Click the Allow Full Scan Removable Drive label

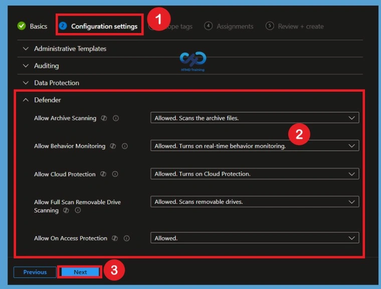[x=77, y=206]
